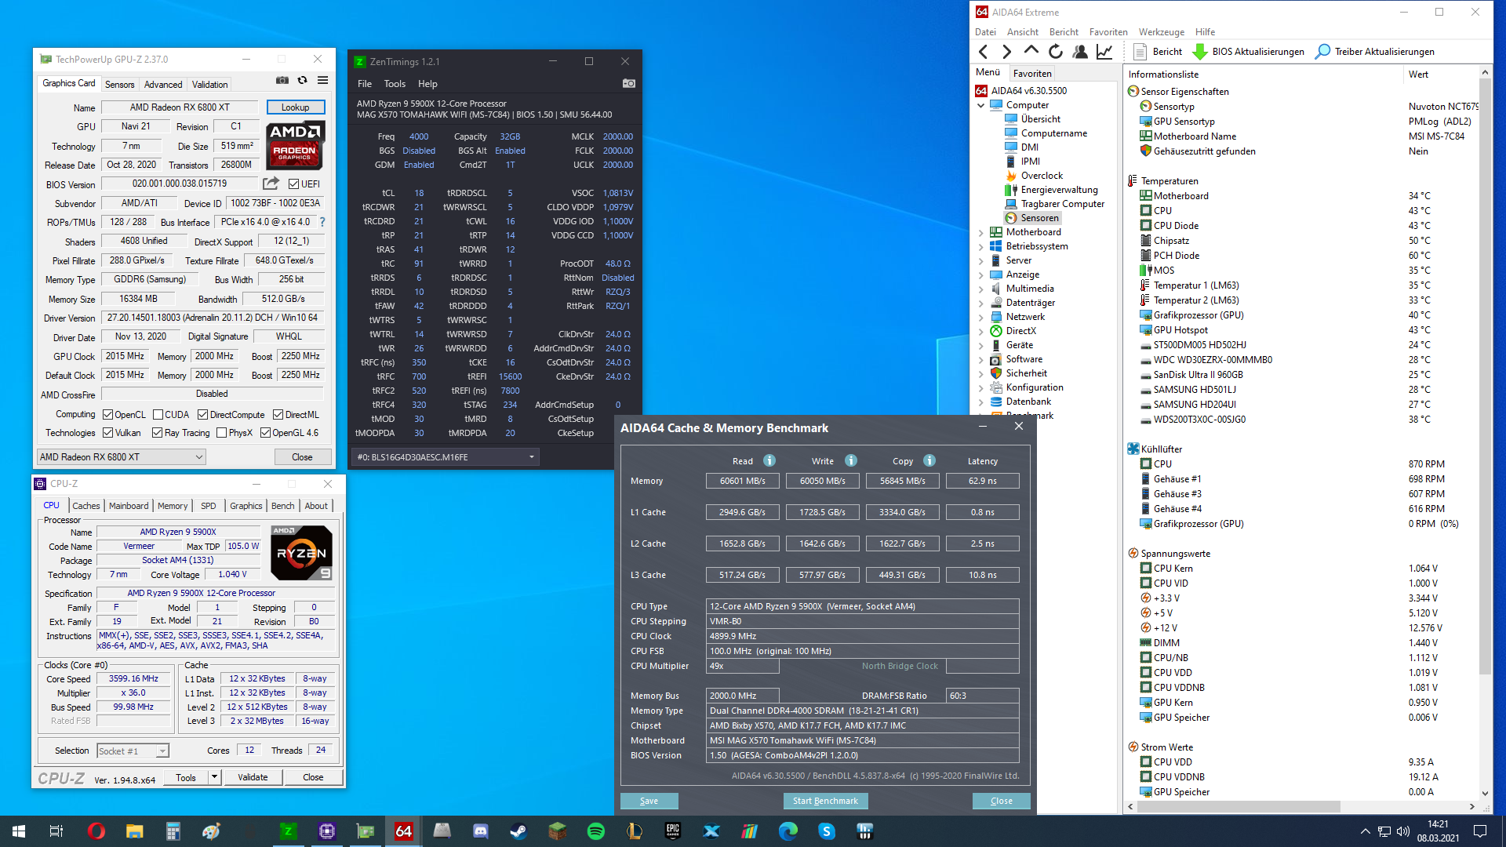Click the GPU-Z screenshot camera icon

pyautogui.click(x=282, y=81)
